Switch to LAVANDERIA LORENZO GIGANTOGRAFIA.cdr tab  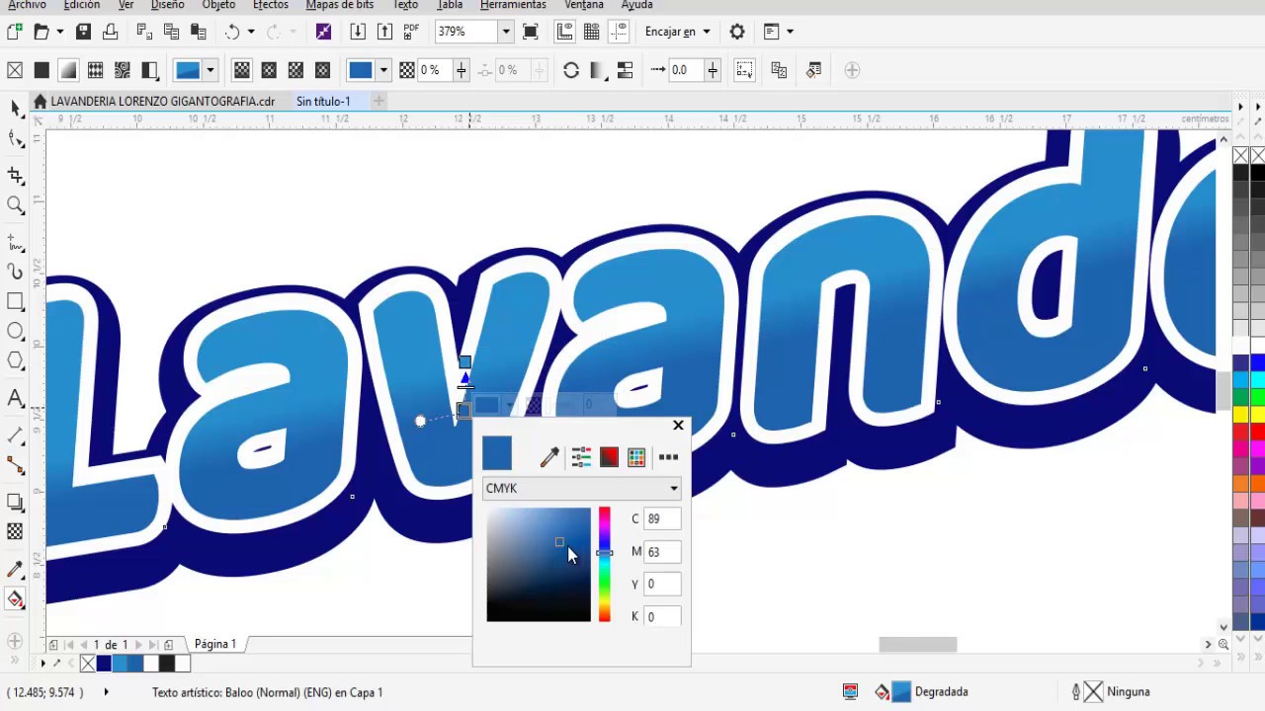pos(162,101)
